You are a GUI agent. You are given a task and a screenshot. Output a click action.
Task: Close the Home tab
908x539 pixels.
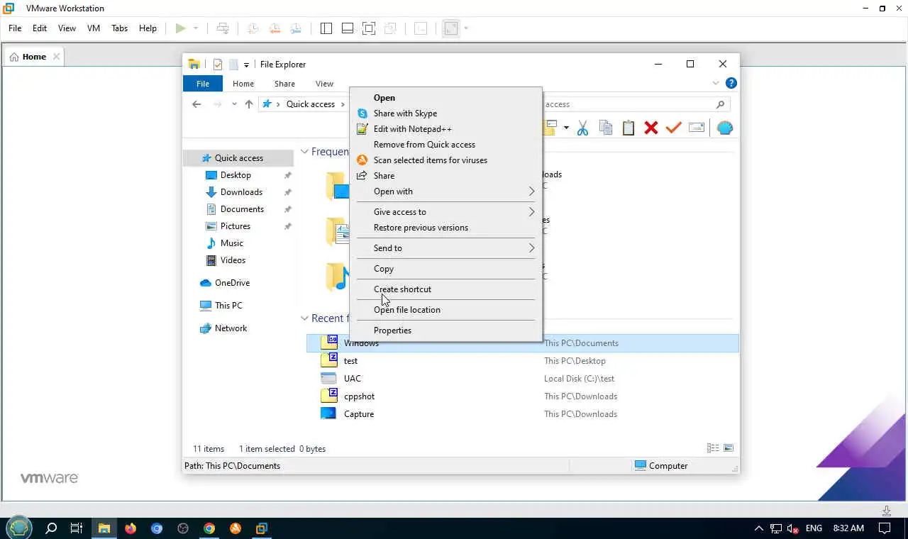(x=57, y=57)
